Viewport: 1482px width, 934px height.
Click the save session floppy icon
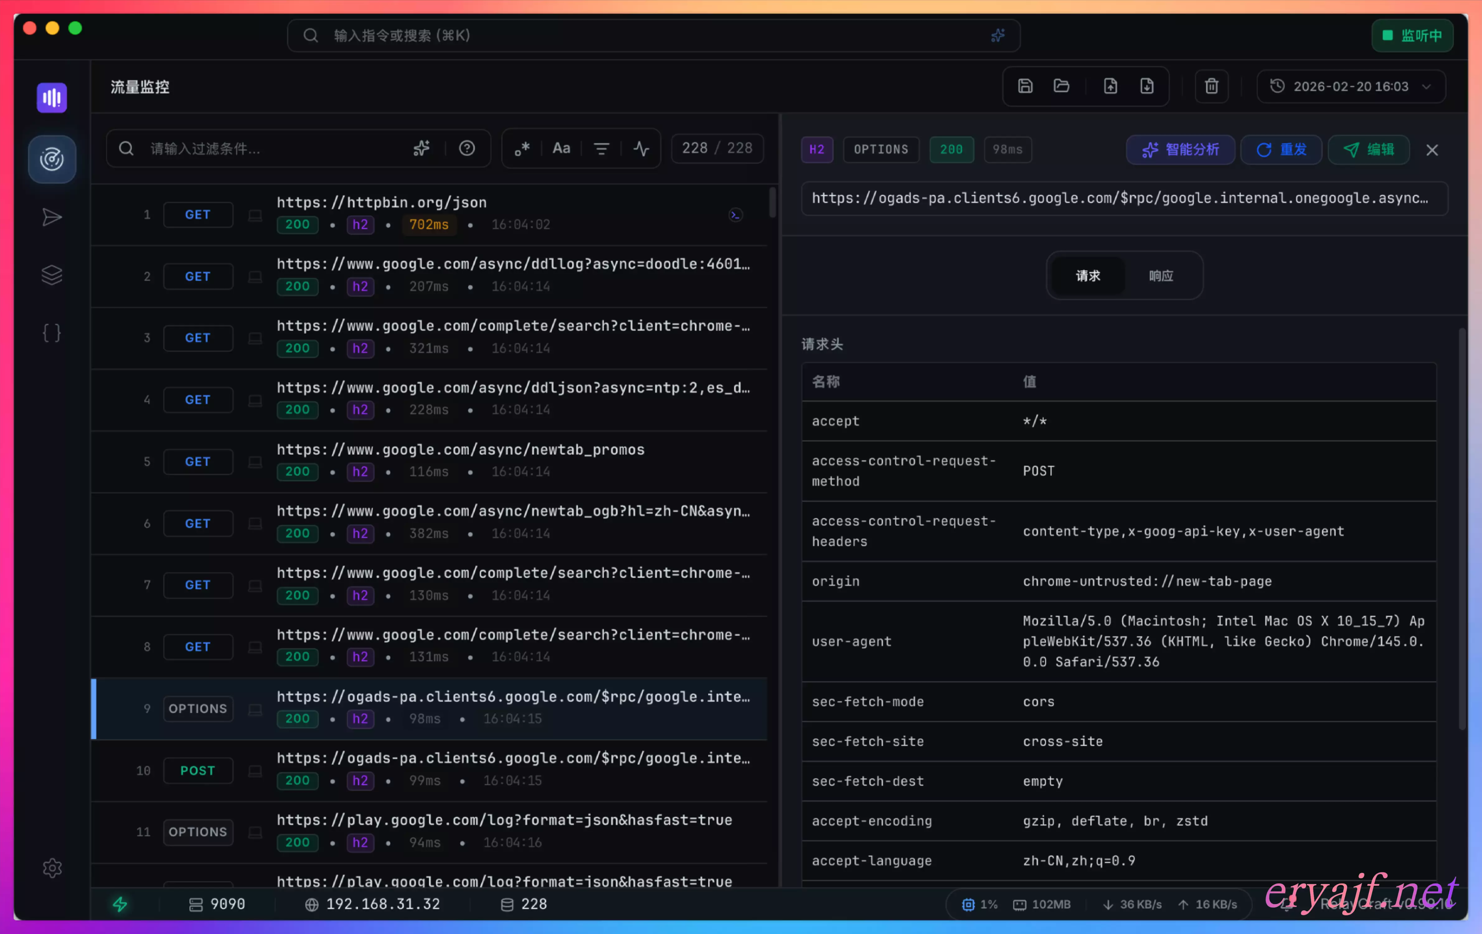click(1025, 86)
